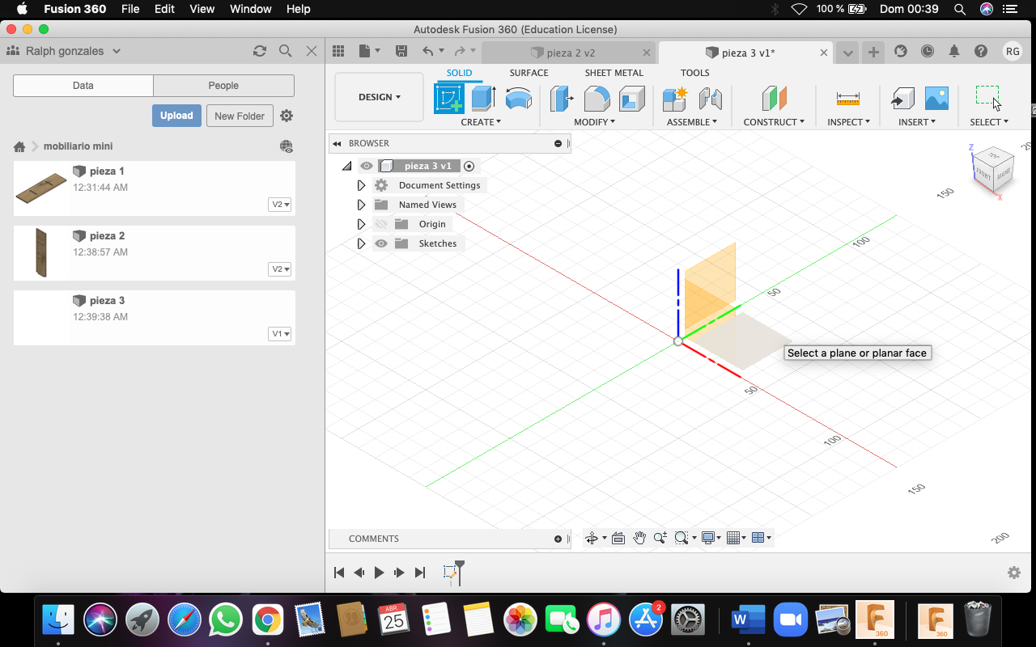The image size is (1036, 647).
Task: Go to the data panel home icon
Action: click(x=19, y=146)
